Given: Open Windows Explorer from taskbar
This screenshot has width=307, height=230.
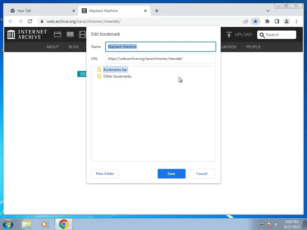Looking at the screenshot, I should (x=27, y=224).
